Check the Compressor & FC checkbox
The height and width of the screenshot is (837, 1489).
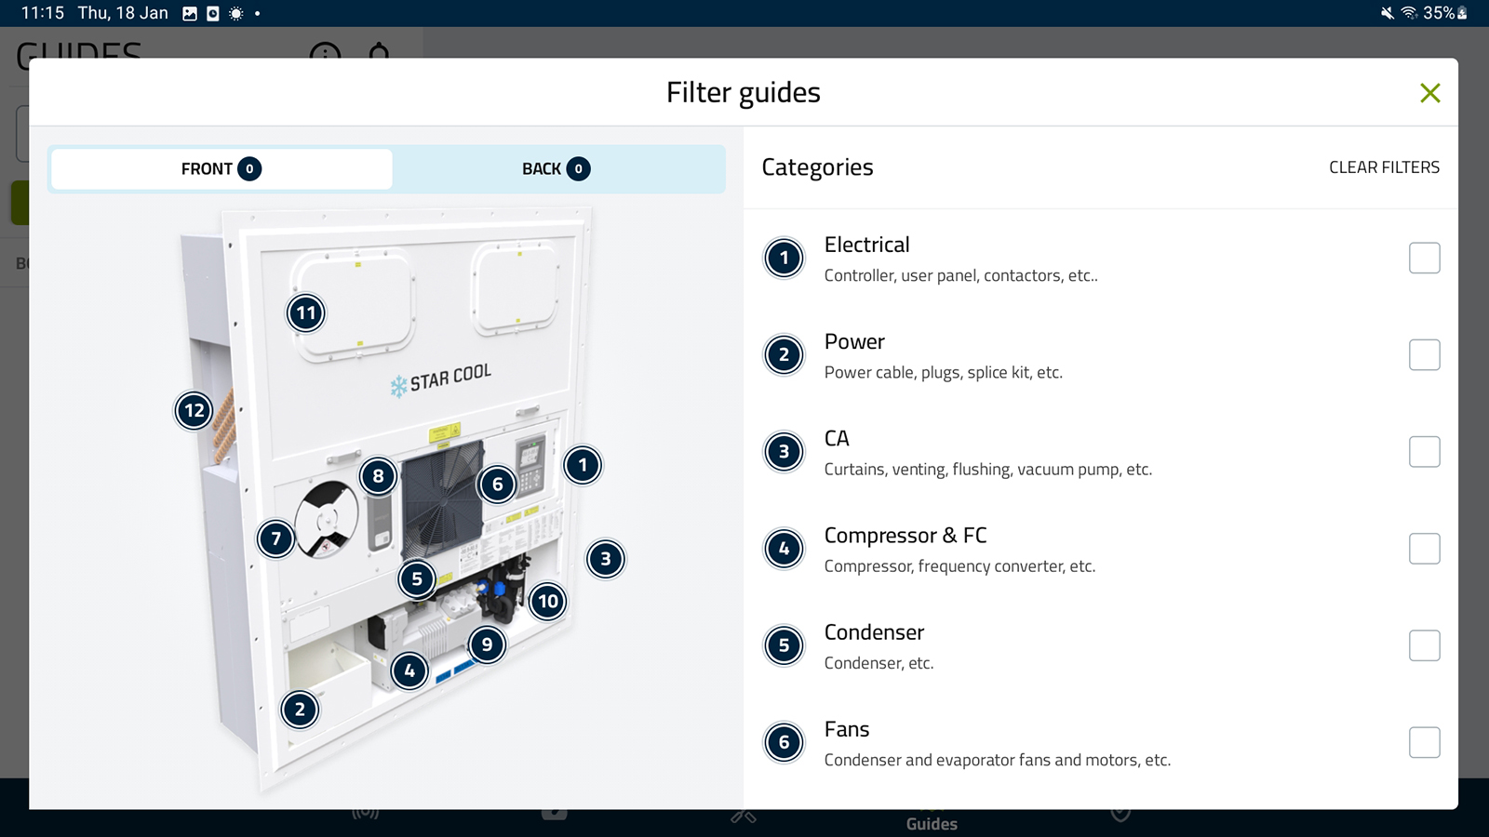(x=1425, y=549)
